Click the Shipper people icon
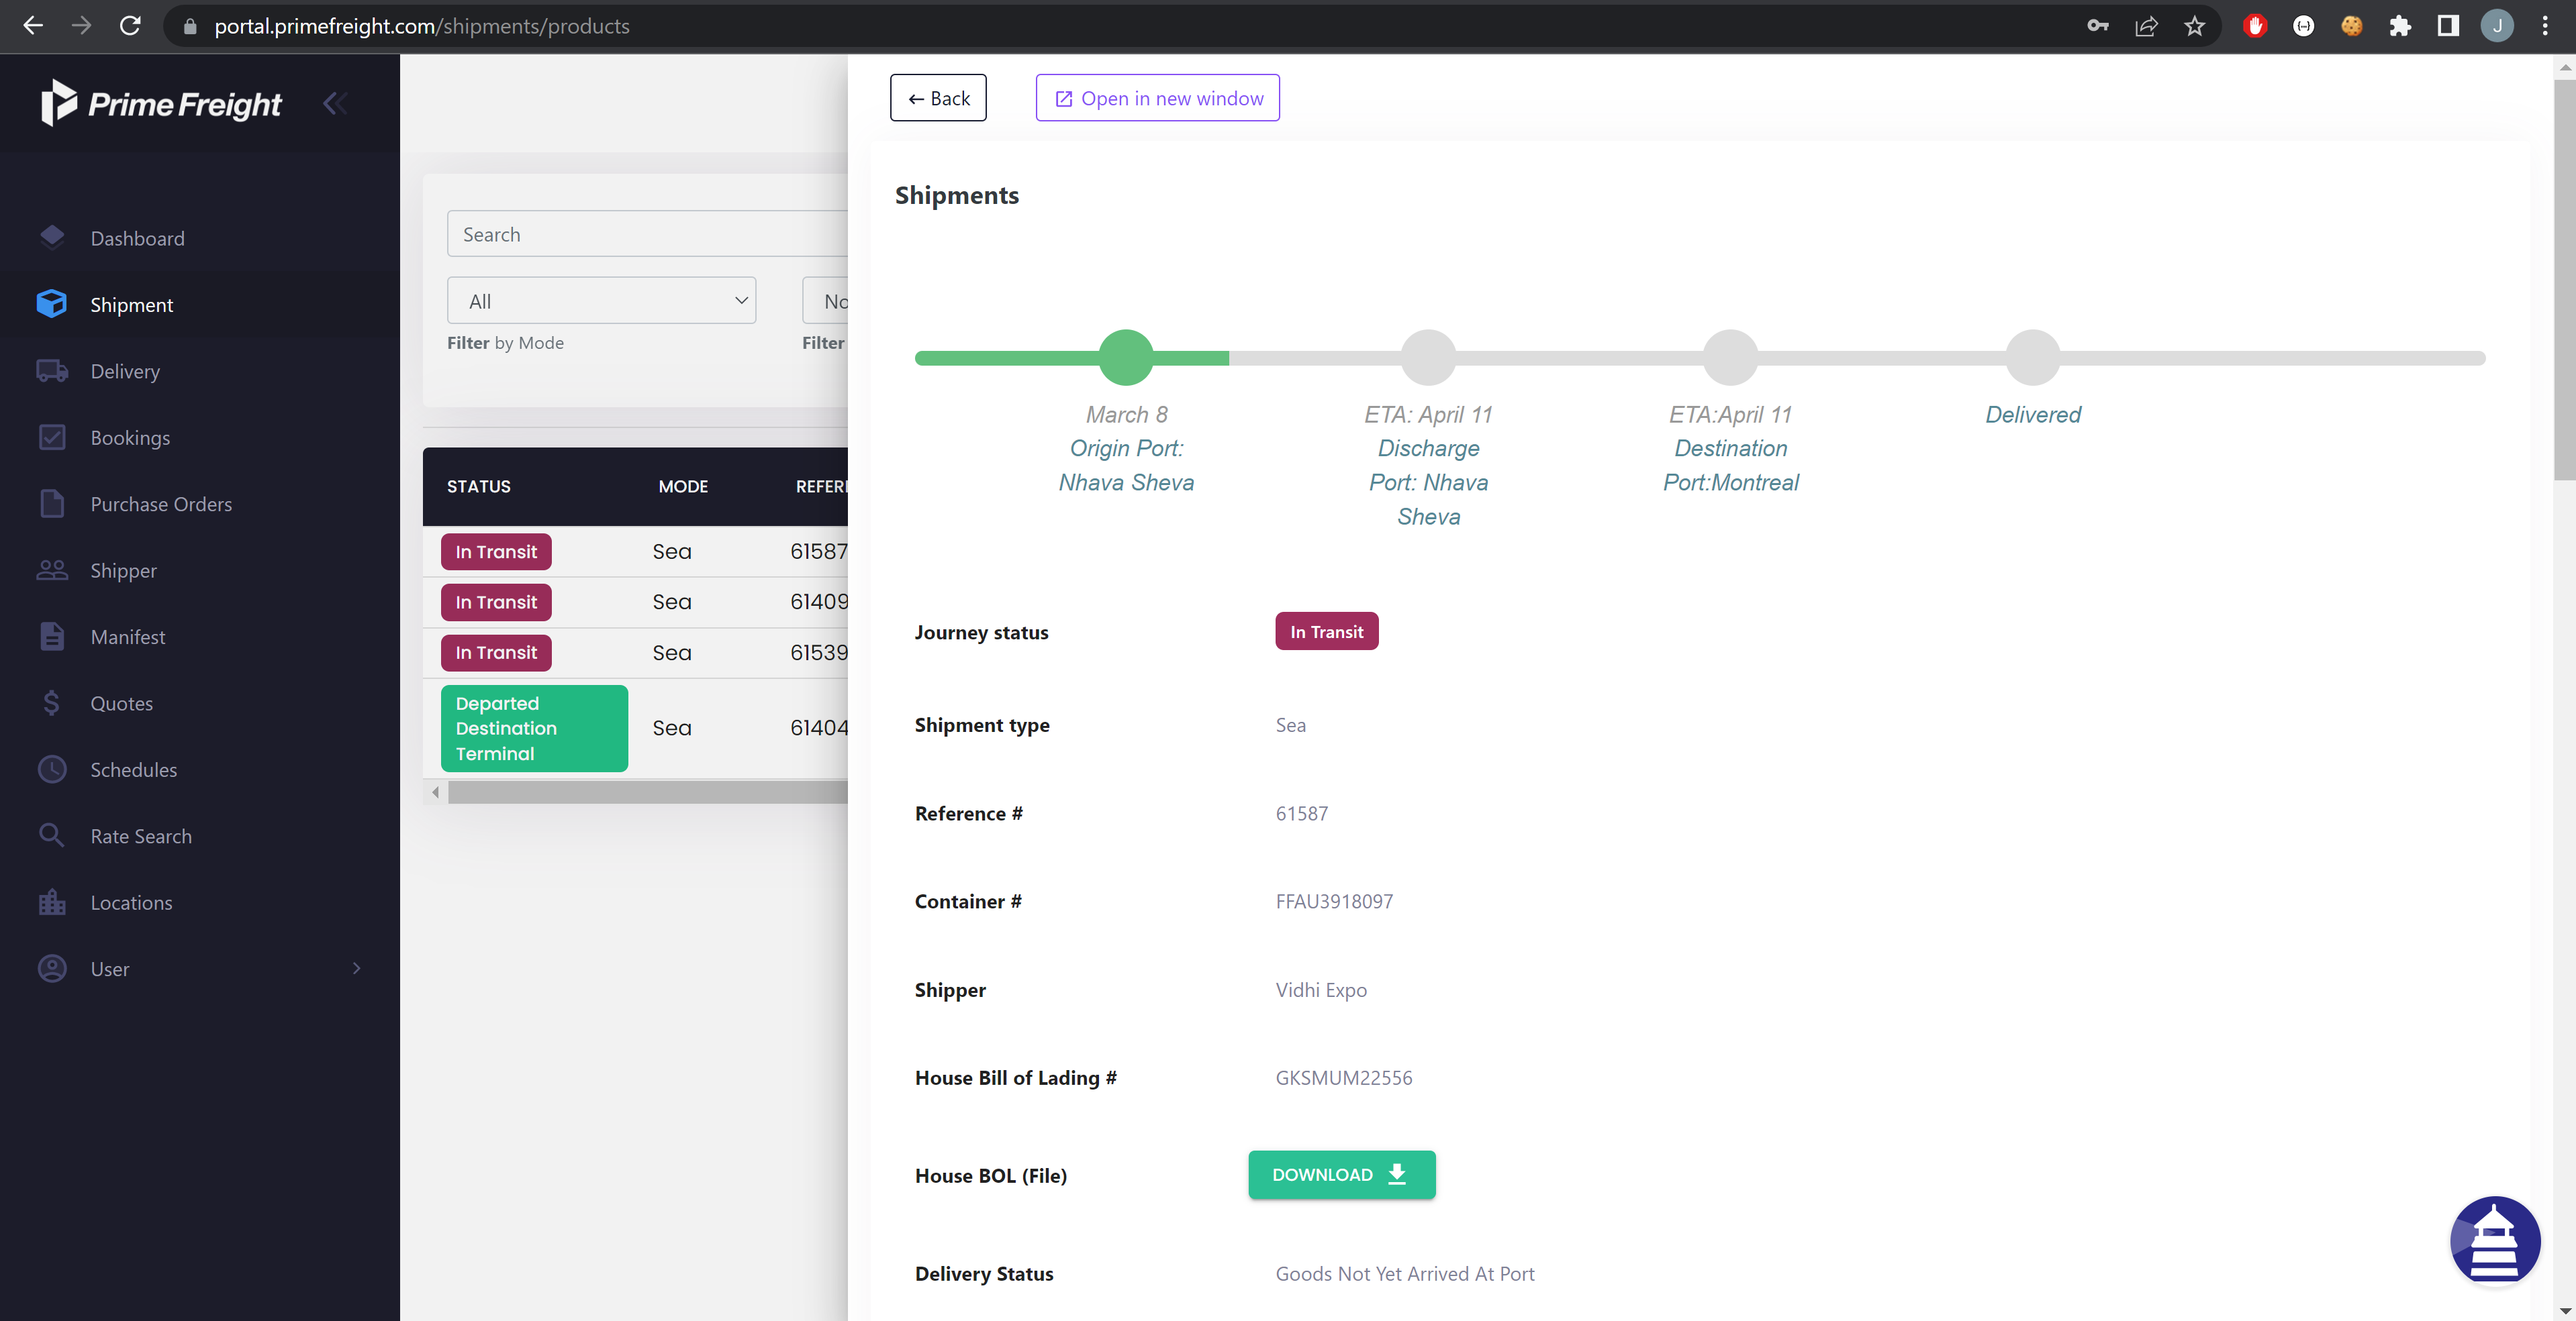The image size is (2576, 1321). click(x=52, y=570)
